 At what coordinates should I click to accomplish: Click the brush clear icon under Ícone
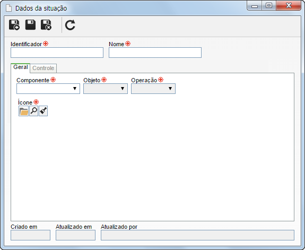(43, 111)
